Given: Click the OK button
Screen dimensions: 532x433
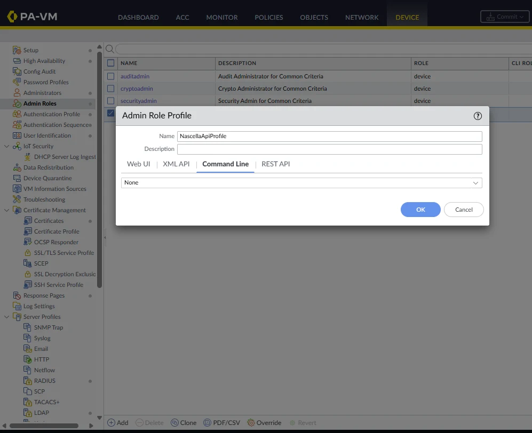Looking at the screenshot, I should 420,210.
